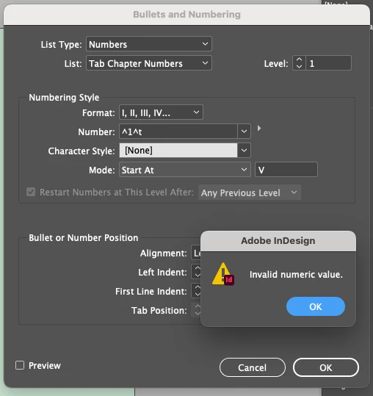The width and height of the screenshot is (373, 396).
Task: Click the warning icon in the alert
Action: pos(223,274)
